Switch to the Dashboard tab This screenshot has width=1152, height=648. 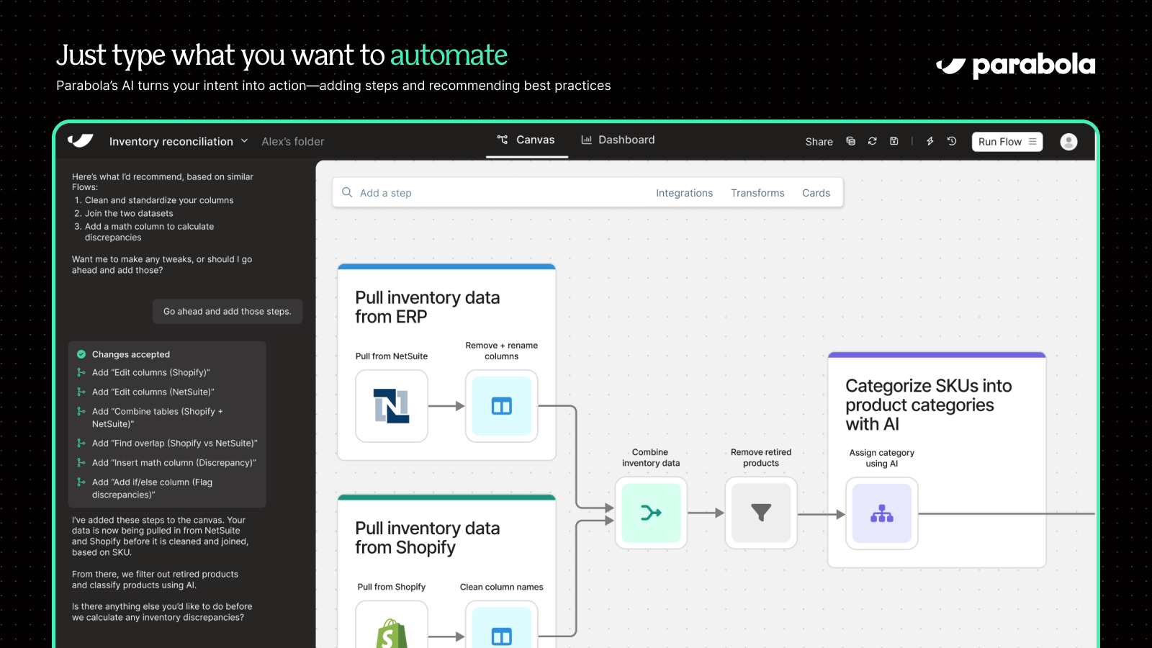[618, 140]
